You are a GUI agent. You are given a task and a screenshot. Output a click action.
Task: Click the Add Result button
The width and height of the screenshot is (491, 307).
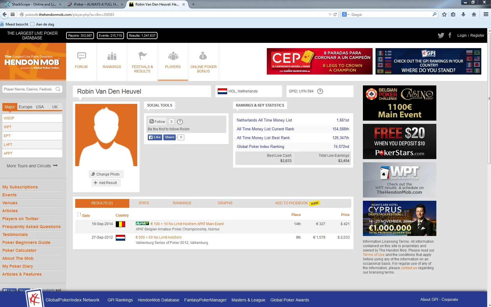coord(106,183)
